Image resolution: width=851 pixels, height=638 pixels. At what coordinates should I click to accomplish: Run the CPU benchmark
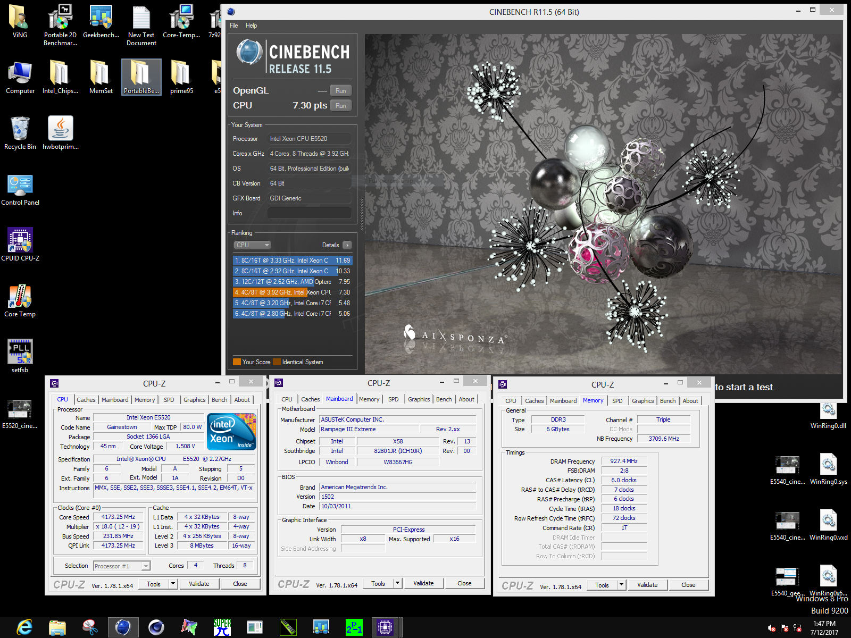tap(341, 106)
